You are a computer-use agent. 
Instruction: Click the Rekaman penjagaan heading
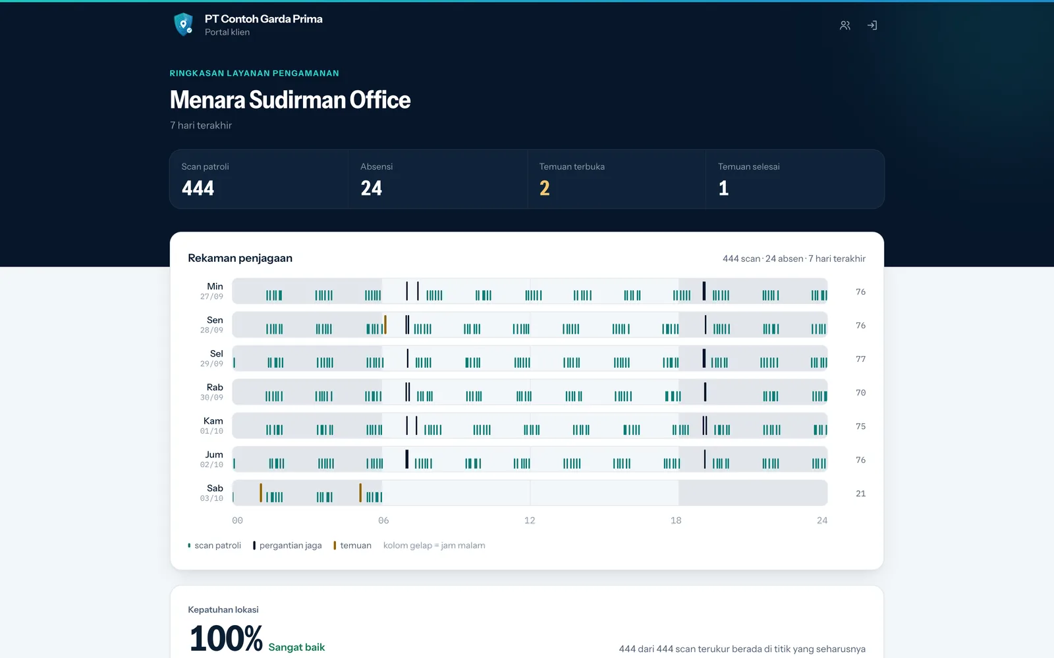pos(240,258)
